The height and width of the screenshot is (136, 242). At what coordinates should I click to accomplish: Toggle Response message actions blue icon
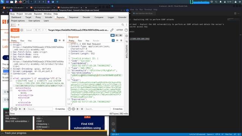point(113,40)
